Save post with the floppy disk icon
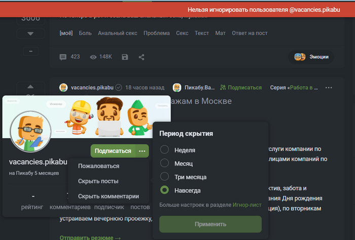Screen dimensions: 355x240 click(x=125, y=57)
